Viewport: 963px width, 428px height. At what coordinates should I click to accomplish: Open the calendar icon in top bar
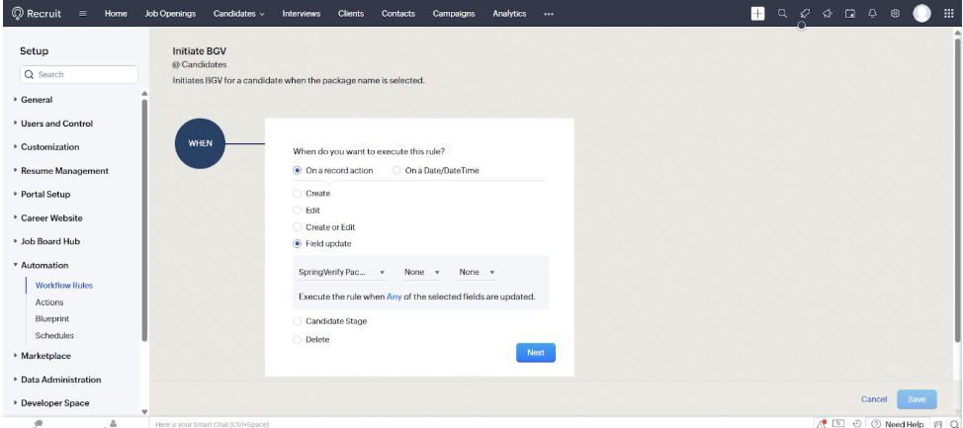point(849,14)
